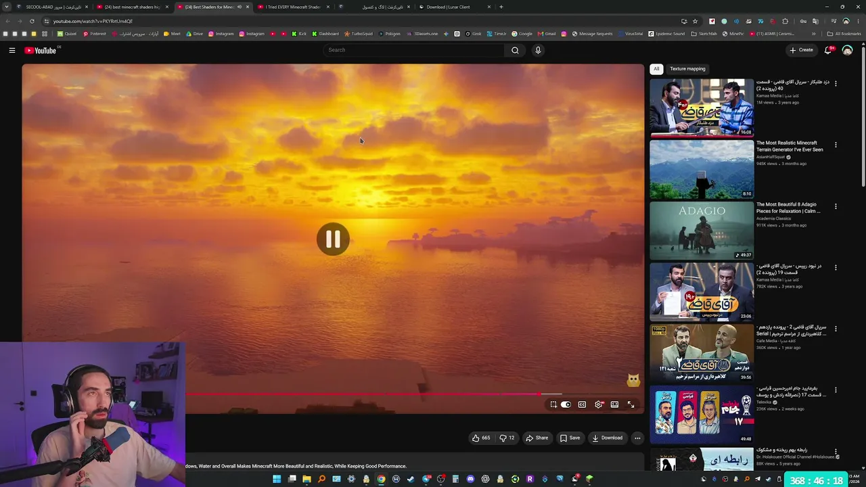Screen dimensions: 866x487
Task: Bookmark this page with star icon
Action: point(695,21)
